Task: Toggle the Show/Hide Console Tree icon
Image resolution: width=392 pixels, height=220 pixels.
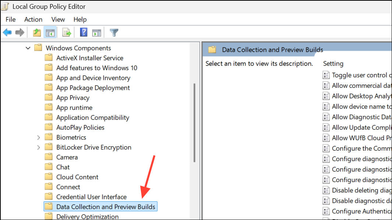Action: pyautogui.click(x=50, y=32)
